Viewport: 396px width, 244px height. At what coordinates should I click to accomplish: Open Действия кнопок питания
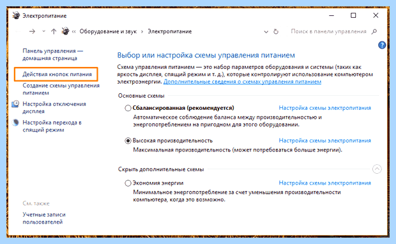57,74
